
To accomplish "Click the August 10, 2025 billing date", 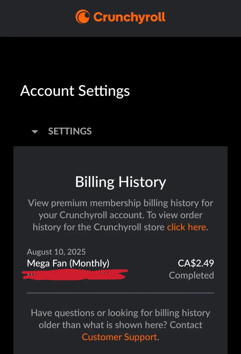I will click(56, 252).
